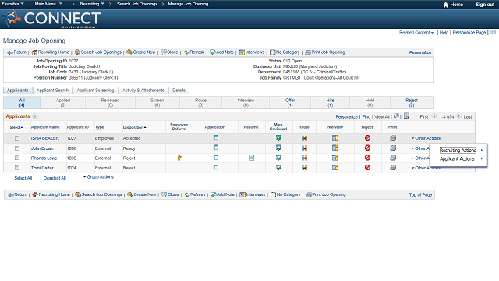Open Group Actions dropdown
The width and height of the screenshot is (499, 281).
click(98, 177)
